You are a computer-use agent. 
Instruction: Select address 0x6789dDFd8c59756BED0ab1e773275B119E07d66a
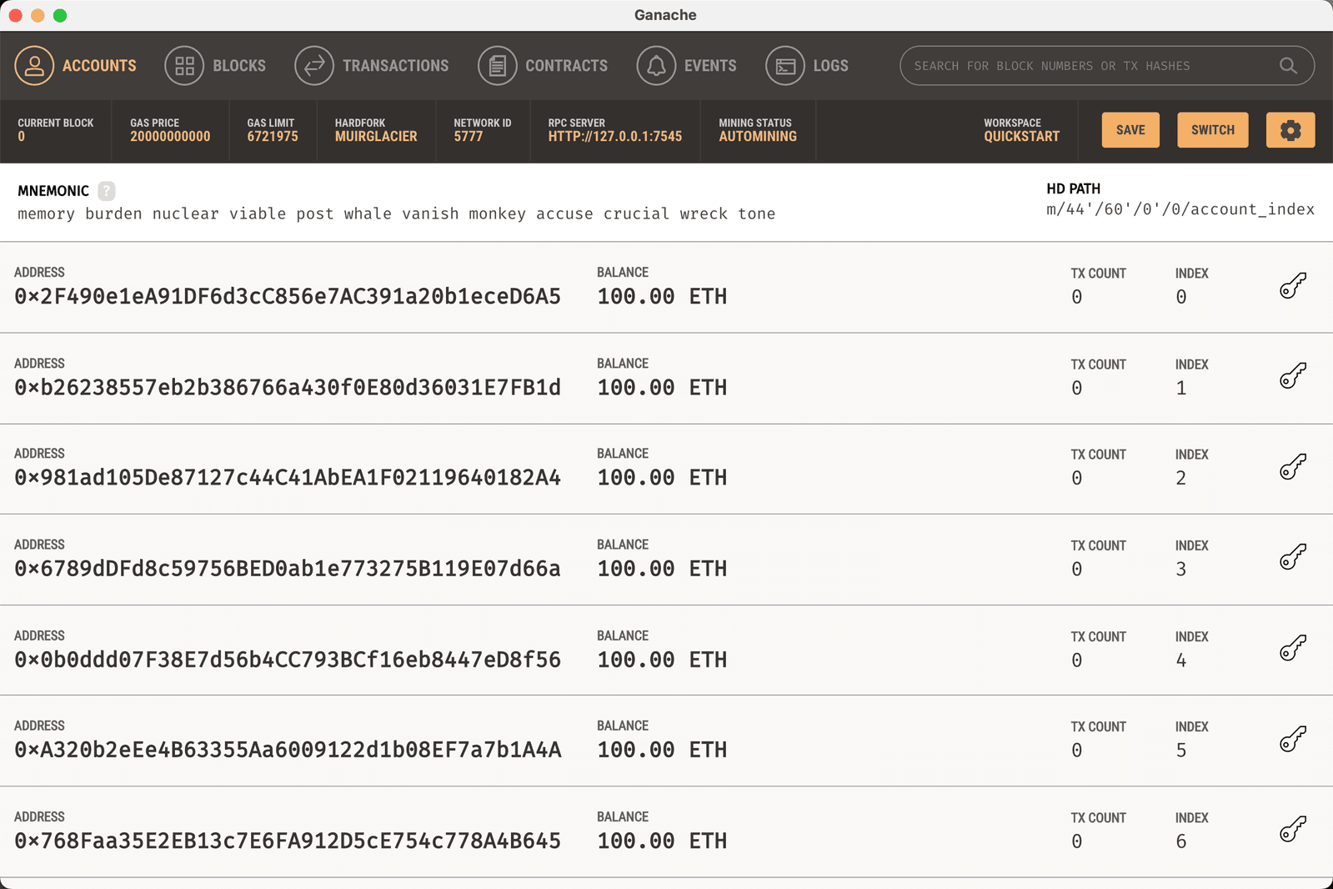tap(288, 569)
